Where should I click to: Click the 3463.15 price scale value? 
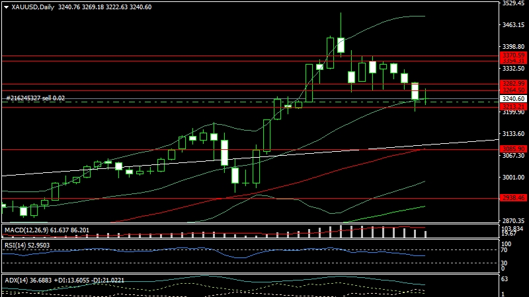512,25
